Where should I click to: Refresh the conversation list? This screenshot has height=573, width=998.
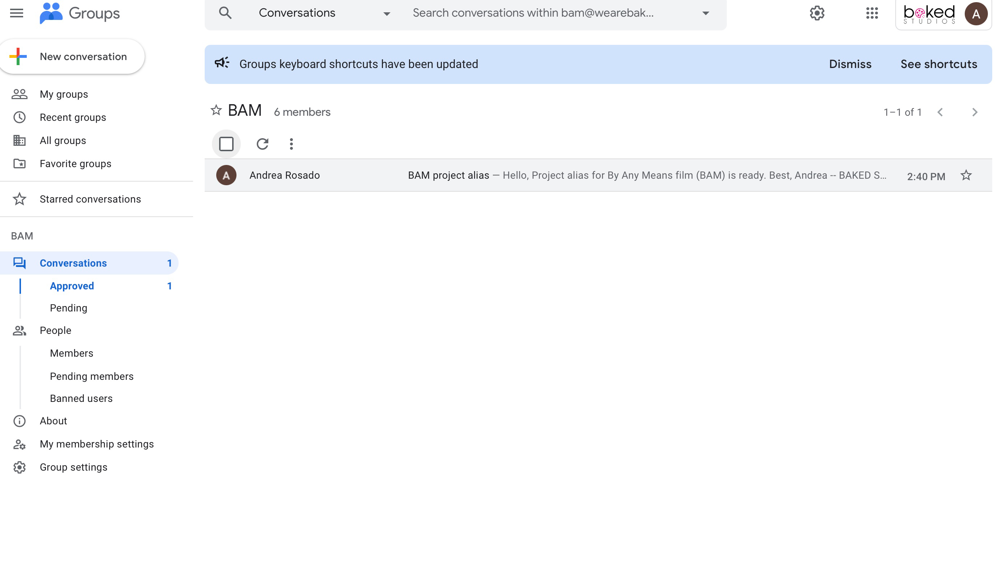click(x=263, y=144)
